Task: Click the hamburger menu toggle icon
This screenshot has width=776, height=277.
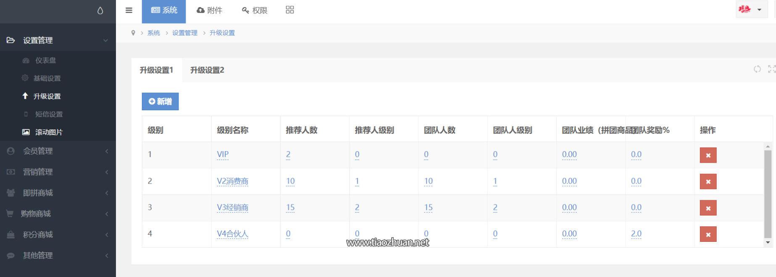Action: 129,10
